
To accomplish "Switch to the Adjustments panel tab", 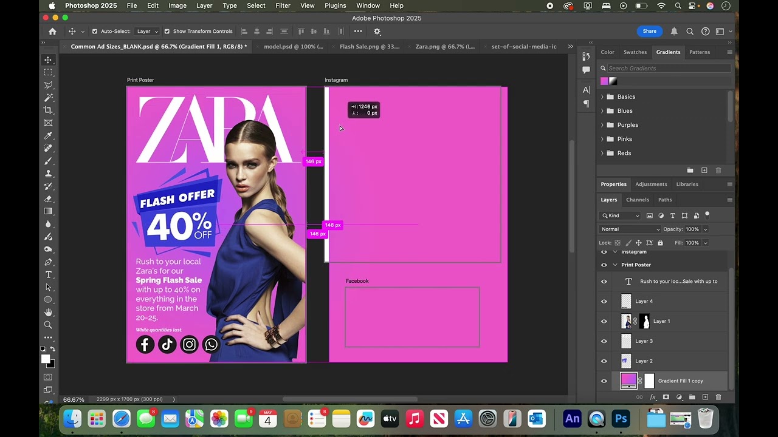I will tap(651, 184).
